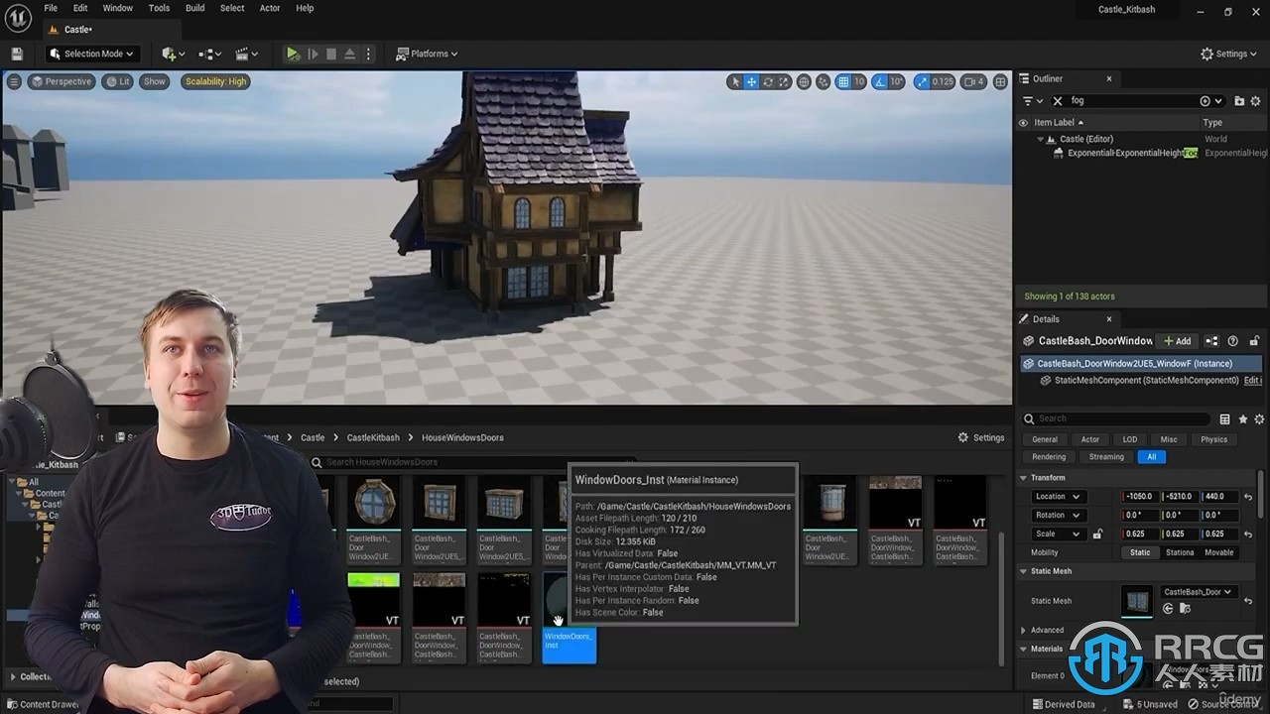1270x714 pixels.
Task: Toggle grid snapping in viewport
Action: (843, 81)
